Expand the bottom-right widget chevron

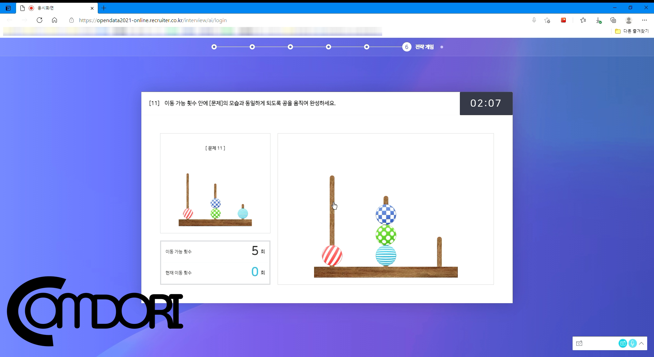tap(641, 343)
